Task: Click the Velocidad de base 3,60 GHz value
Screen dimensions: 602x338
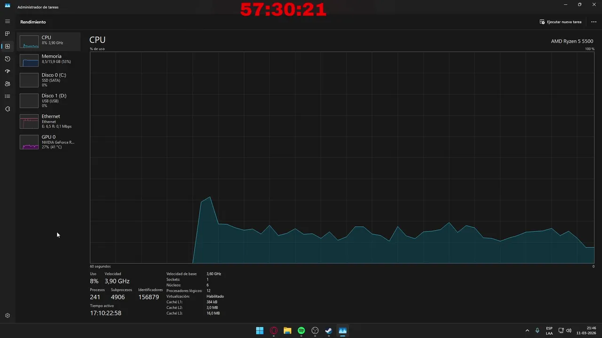Action: point(214,274)
